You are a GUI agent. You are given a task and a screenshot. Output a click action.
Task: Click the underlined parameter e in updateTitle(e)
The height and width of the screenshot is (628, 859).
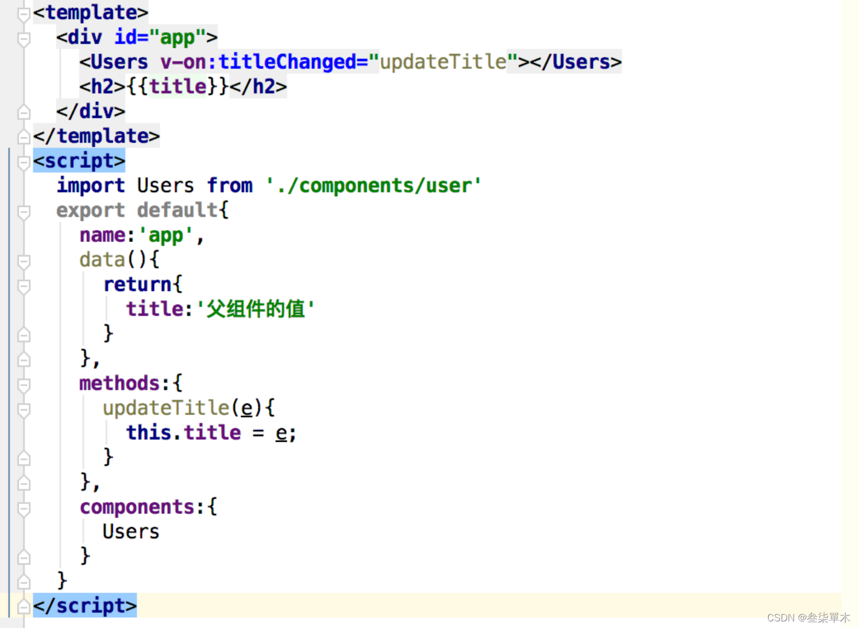[247, 408]
